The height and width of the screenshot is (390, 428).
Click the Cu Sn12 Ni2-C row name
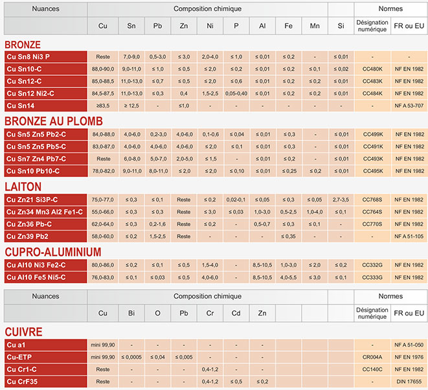click(x=45, y=93)
